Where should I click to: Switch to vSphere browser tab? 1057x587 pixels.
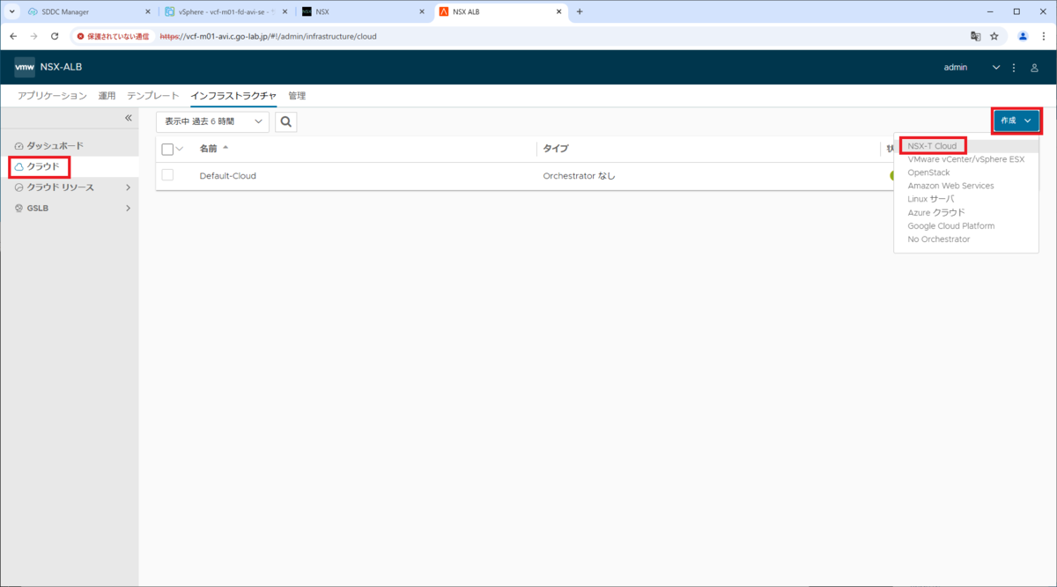point(225,11)
